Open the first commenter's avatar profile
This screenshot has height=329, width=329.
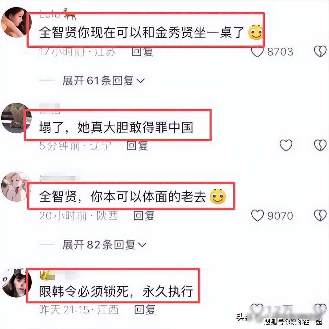pyautogui.click(x=16, y=22)
